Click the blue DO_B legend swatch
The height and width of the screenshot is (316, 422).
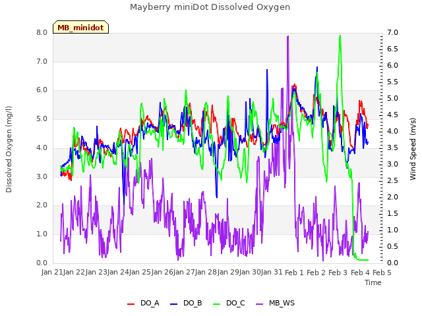(174, 304)
